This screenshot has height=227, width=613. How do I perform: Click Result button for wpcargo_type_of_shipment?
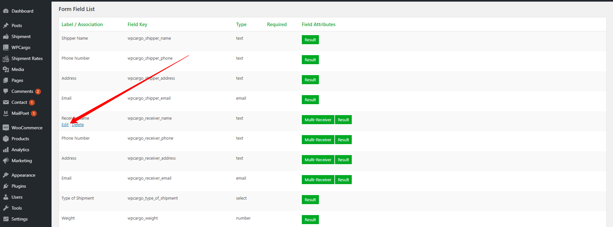(310, 200)
